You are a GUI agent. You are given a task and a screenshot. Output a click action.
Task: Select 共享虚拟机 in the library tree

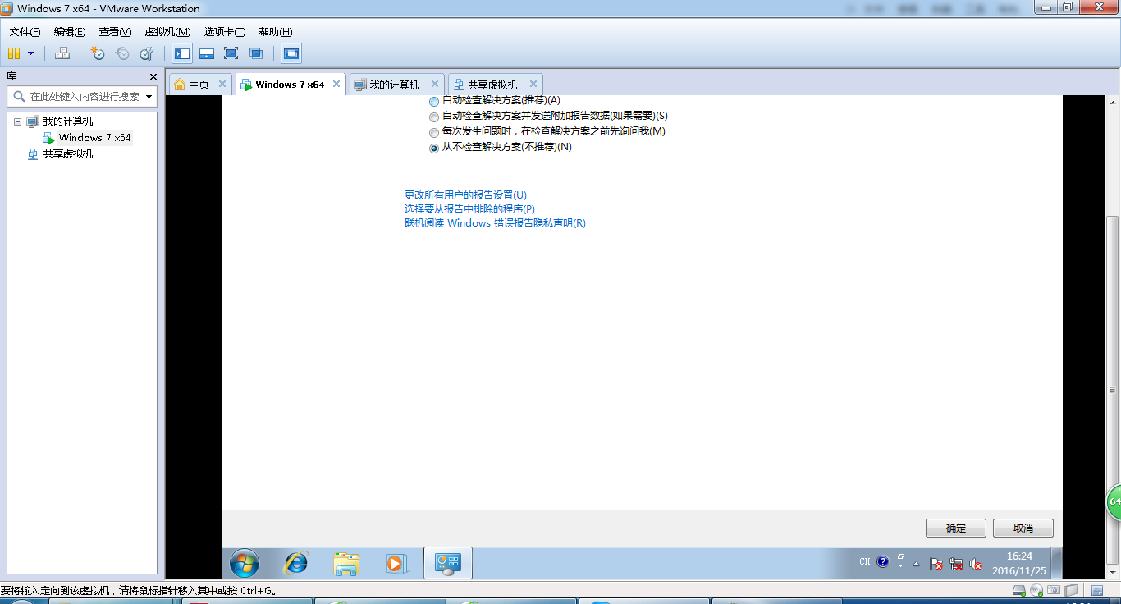tap(68, 154)
